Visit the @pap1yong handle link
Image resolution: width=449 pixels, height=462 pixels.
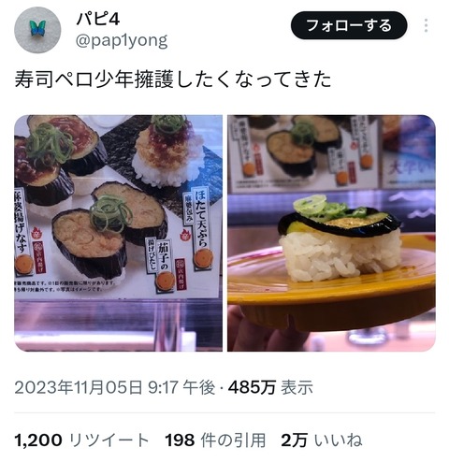122,41
